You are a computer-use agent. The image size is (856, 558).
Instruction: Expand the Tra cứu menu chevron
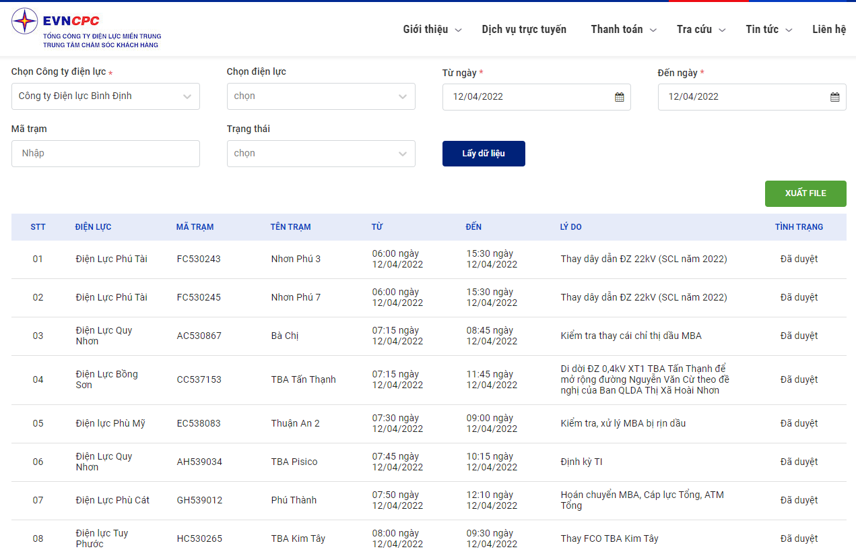coord(722,30)
